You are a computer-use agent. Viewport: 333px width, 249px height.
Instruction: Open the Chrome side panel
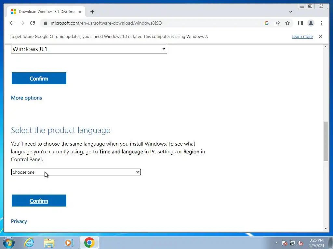(x=300, y=23)
